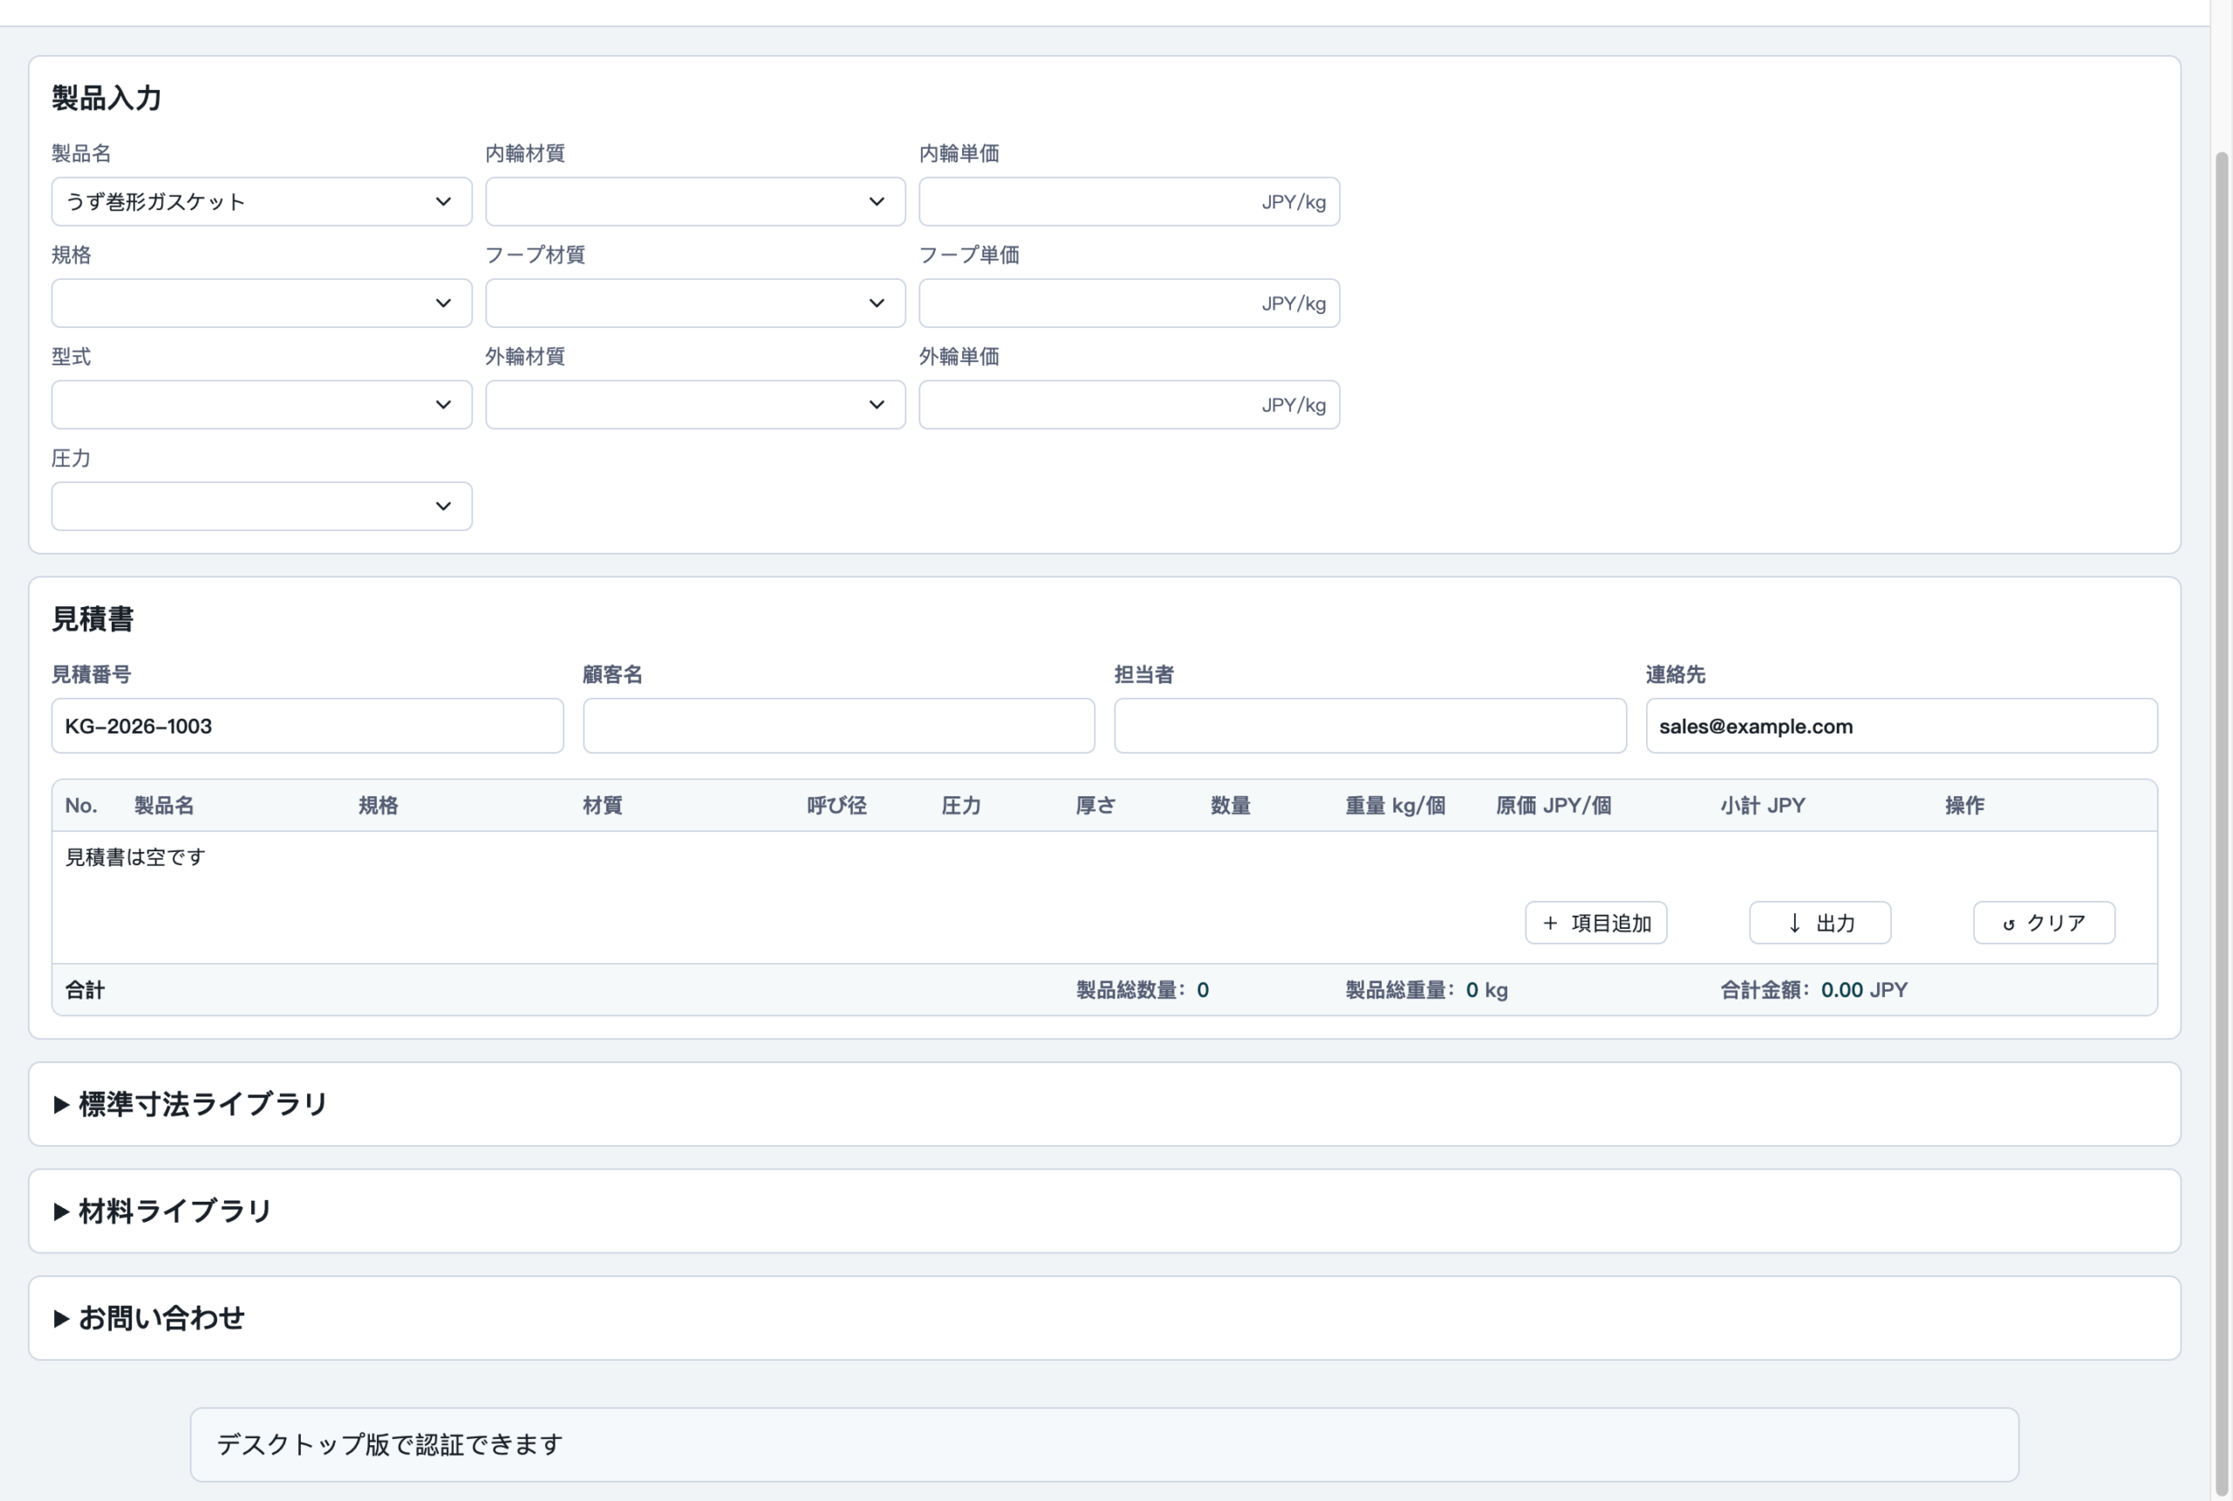Click the 顧客名 input field

838,726
